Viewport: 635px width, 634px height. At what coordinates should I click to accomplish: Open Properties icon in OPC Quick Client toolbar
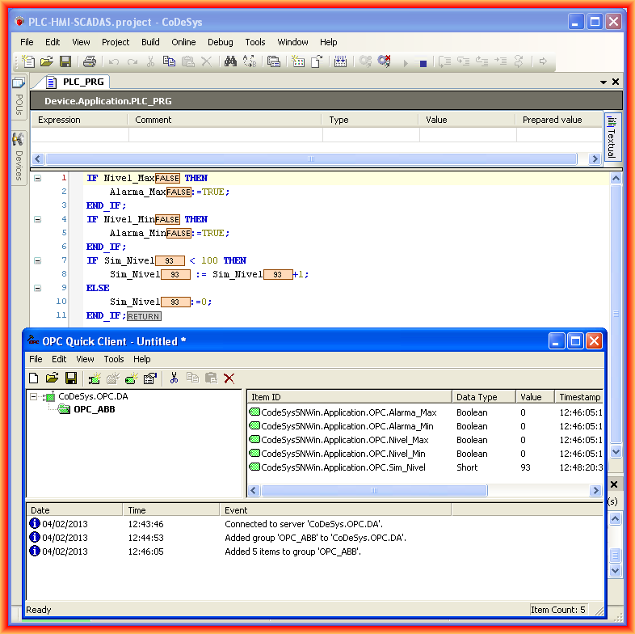tap(149, 378)
